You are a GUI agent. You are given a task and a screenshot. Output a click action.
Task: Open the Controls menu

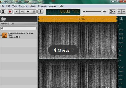click(x=23, y=6)
